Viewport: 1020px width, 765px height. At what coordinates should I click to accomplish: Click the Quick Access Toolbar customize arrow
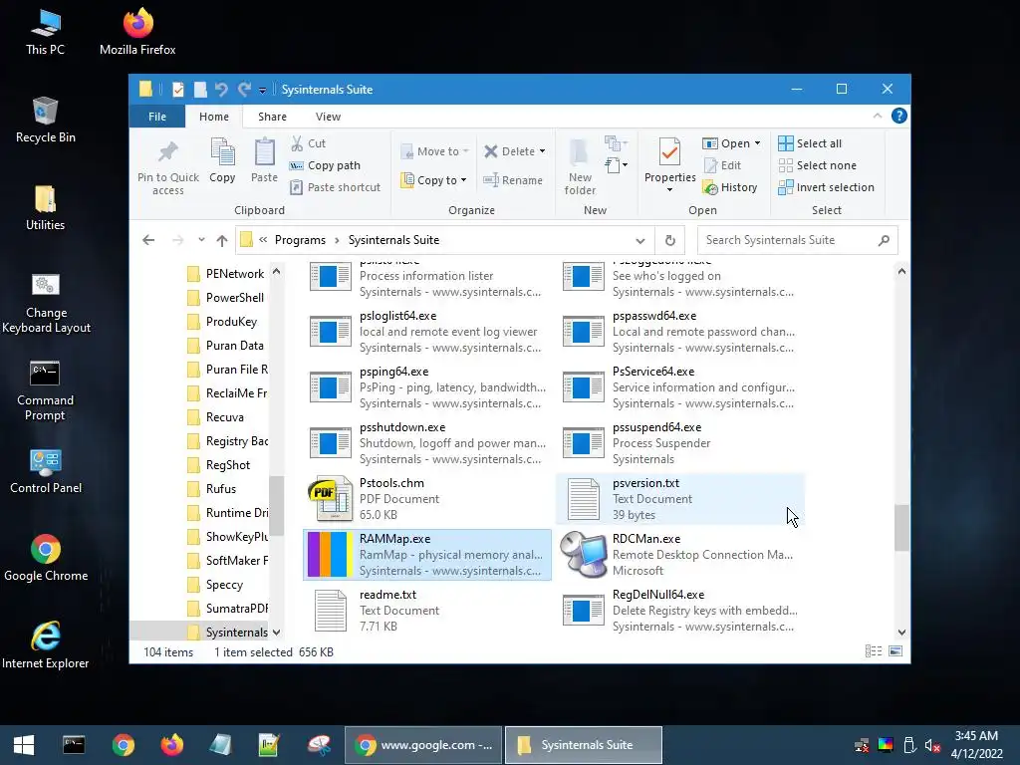point(262,90)
